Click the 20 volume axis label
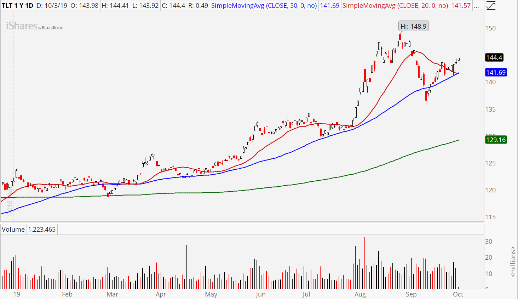Image resolution: width=518 pixels, height=299 pixels. [489, 258]
